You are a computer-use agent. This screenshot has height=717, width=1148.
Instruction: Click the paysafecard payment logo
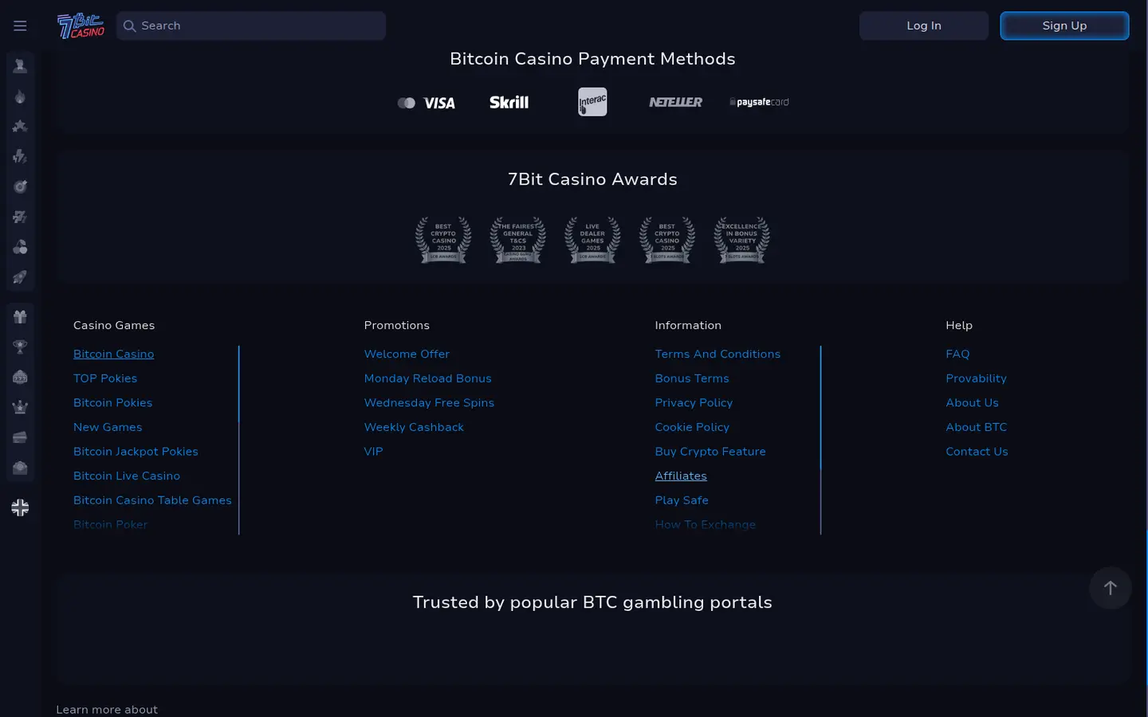(759, 102)
